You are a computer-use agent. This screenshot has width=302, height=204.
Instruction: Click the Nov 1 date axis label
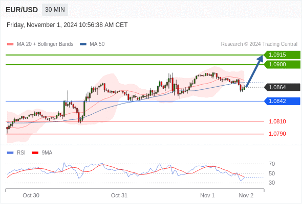[x=207, y=195]
